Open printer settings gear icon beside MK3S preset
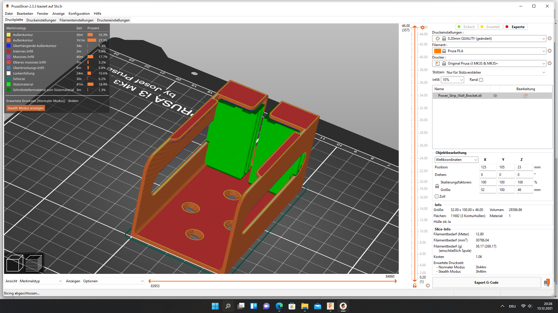Viewport: 558px width, 313px height. point(549,63)
